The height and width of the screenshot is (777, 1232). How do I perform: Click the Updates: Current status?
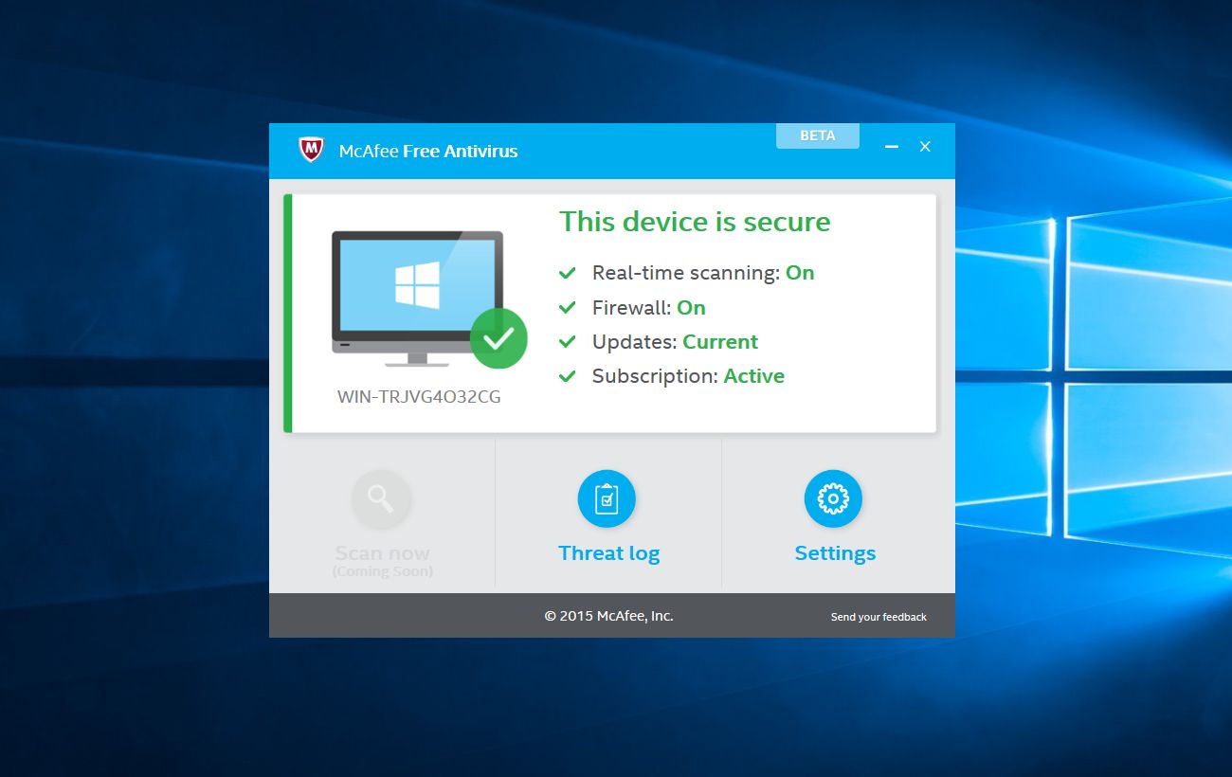(x=676, y=342)
